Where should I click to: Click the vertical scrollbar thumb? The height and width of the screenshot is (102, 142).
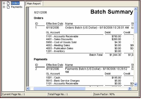(136, 22)
